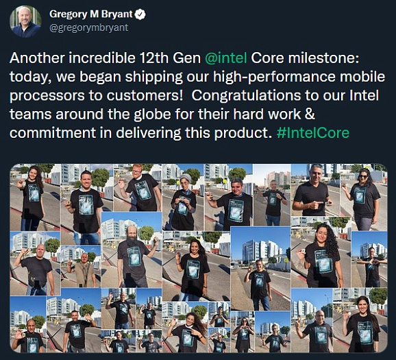This screenshot has height=360, width=396.
Task: View long-haired woman photo in collage's bottom-right corner
Action: click(x=360, y=320)
